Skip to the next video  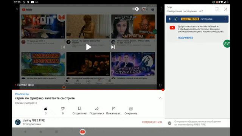tap(113, 47)
